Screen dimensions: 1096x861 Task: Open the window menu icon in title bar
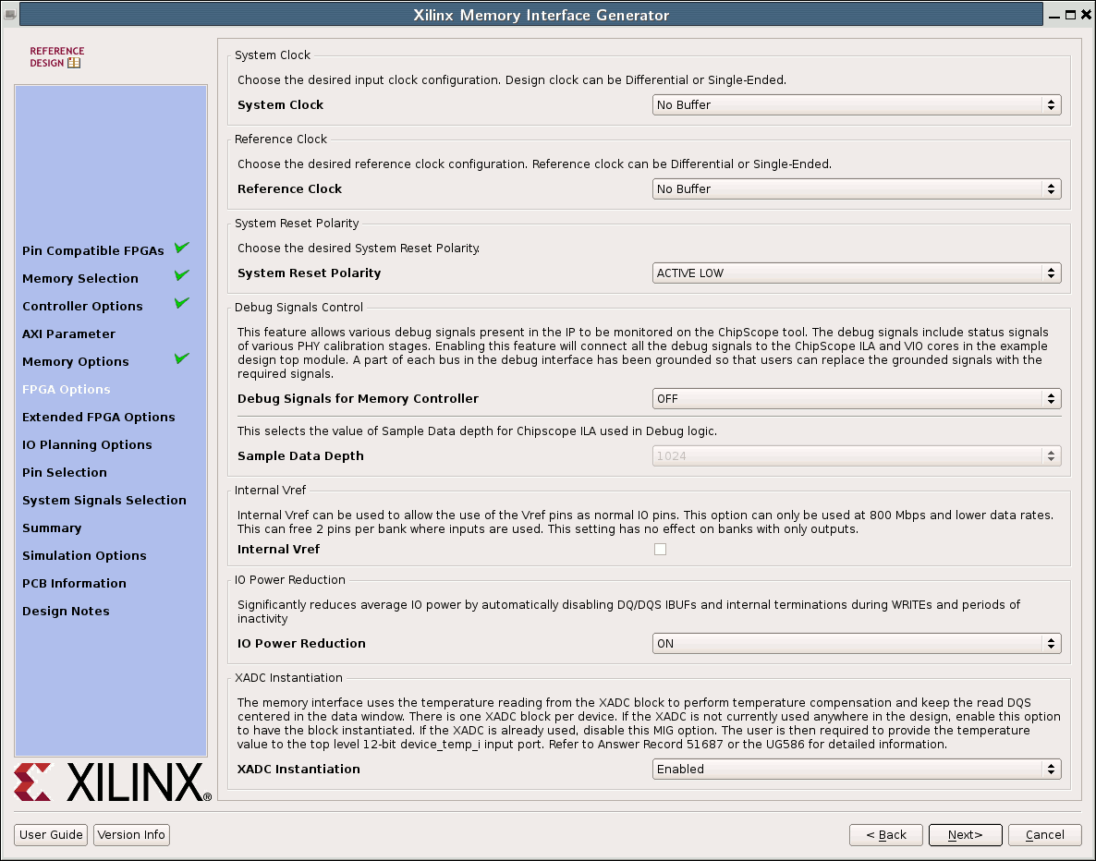coord(10,15)
